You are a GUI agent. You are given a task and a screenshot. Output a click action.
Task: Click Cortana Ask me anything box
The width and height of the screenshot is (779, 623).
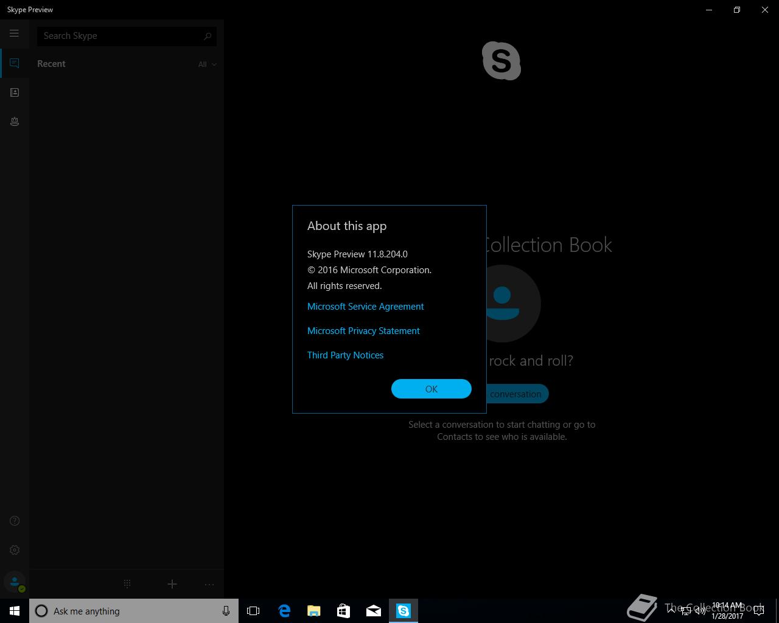pyautogui.click(x=134, y=611)
